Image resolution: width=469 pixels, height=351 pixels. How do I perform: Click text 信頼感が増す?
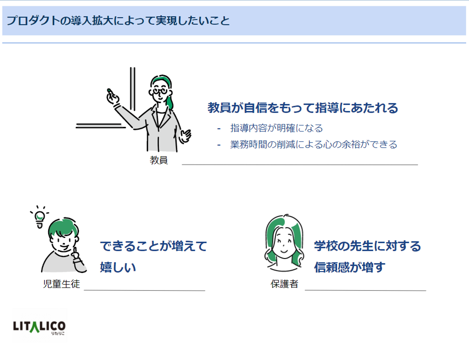[349, 267]
